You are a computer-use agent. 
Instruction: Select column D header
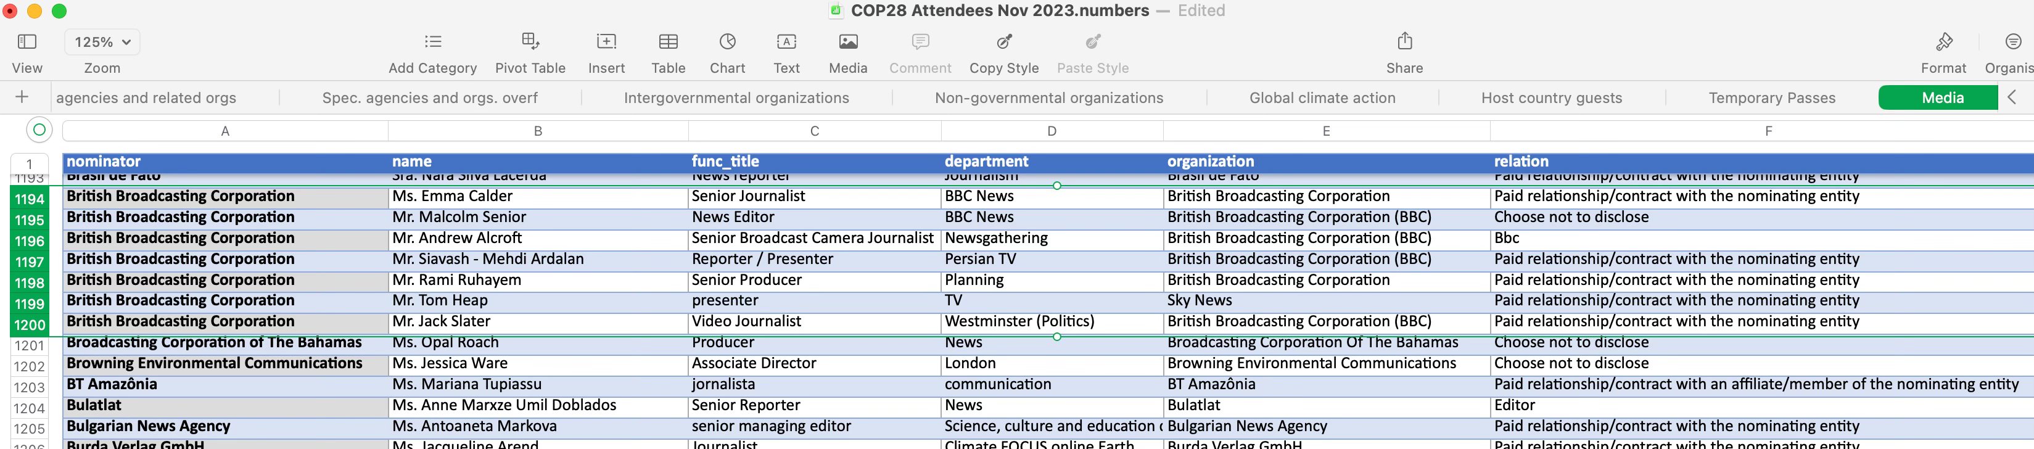tap(1051, 131)
